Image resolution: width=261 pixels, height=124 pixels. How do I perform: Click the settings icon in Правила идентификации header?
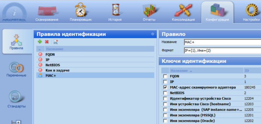pos(153,34)
